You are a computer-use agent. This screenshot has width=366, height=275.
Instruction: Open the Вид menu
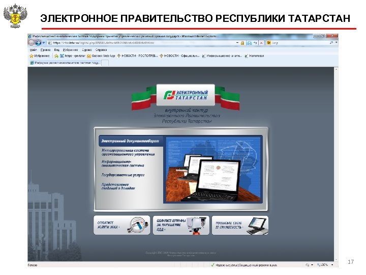(57, 50)
